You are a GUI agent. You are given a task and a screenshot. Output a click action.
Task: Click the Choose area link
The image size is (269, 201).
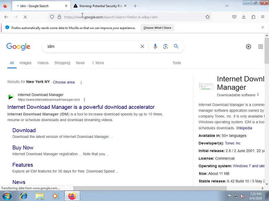(64, 82)
